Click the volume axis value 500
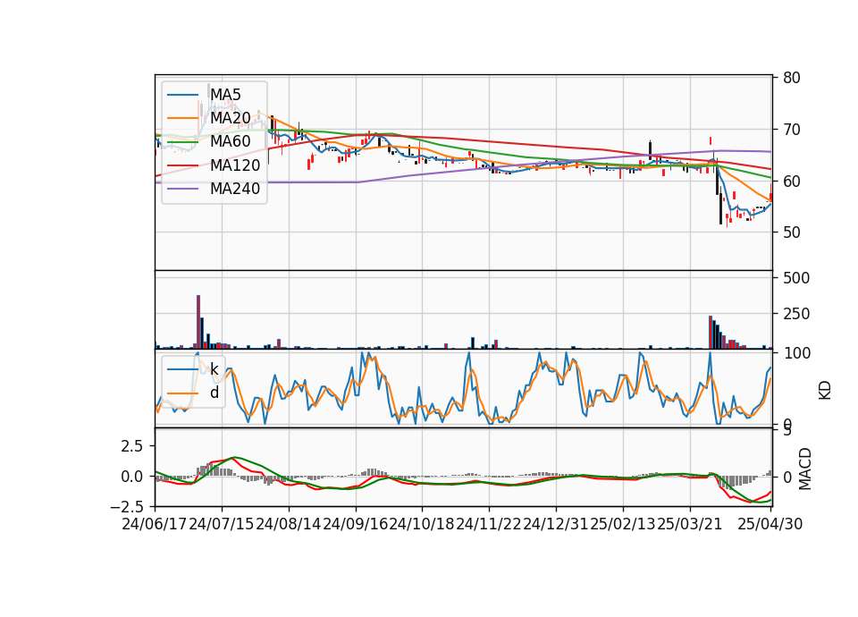The height and width of the screenshot is (617, 858). [796, 278]
